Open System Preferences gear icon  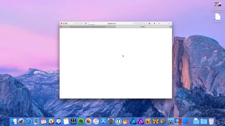(111, 121)
